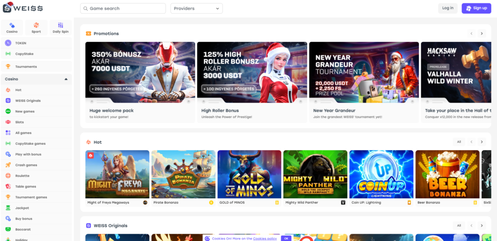Accept cookies with OK button

pyautogui.click(x=286, y=239)
